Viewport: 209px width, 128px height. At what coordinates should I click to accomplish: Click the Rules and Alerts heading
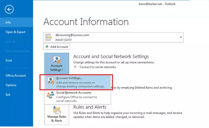point(90,107)
